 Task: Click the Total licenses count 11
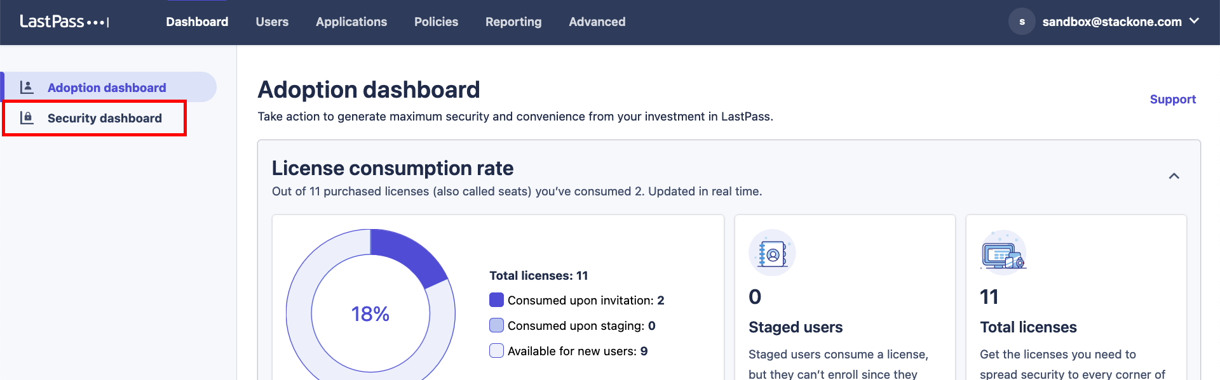point(989,296)
